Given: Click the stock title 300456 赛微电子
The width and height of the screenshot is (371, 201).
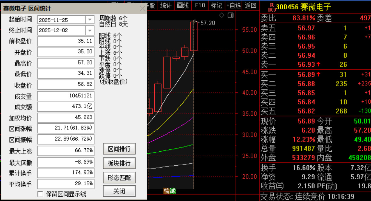Looking at the screenshot, I should pyautogui.click(x=304, y=7).
